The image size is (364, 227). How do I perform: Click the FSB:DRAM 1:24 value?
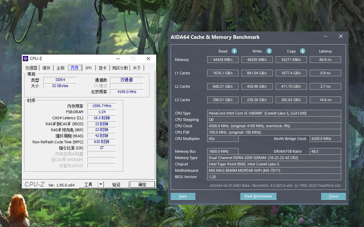coord(102,112)
